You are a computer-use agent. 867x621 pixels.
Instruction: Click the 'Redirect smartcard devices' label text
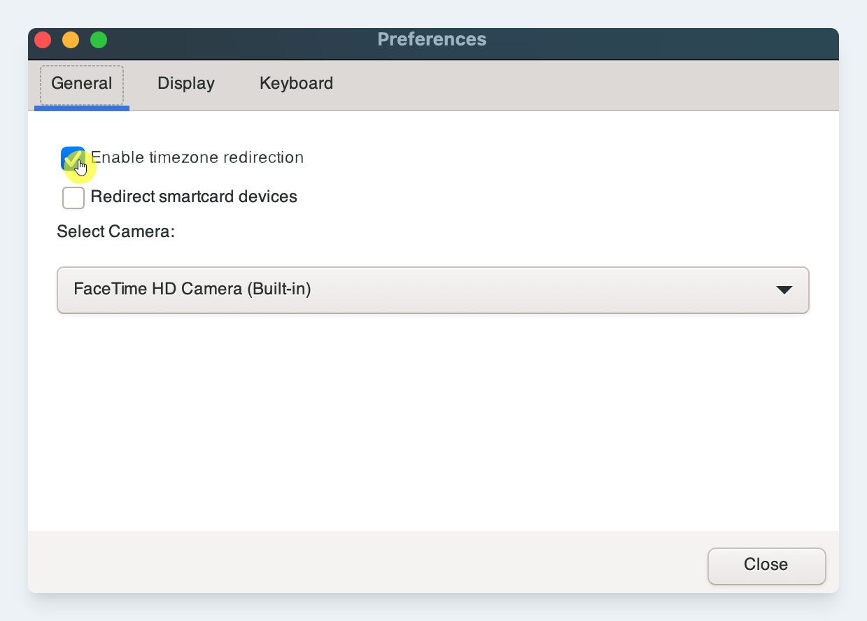[194, 197]
